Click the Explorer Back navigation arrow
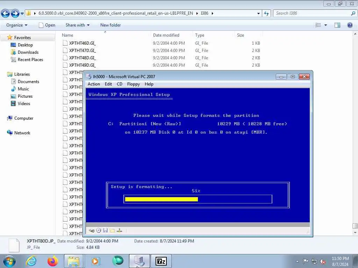 [x=5, y=14]
